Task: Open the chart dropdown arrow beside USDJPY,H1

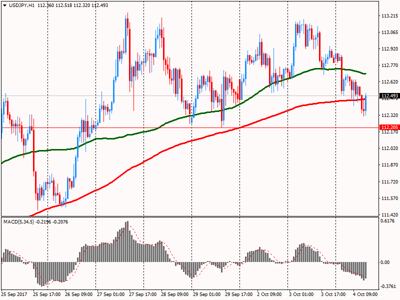Action: pyautogui.click(x=5, y=5)
